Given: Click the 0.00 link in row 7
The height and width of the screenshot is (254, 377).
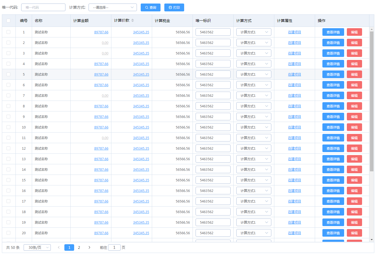Looking at the screenshot, I should point(105,95).
